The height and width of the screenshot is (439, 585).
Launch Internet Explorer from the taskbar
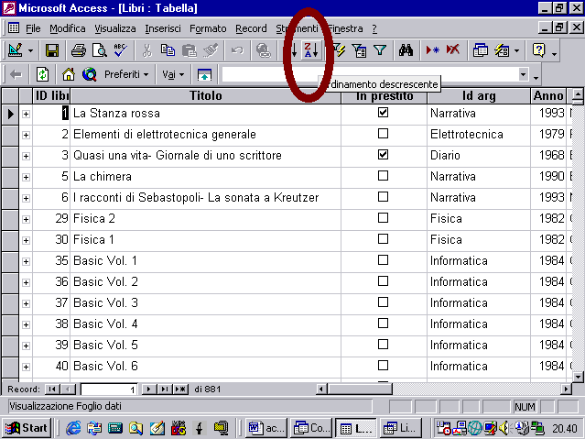[73, 428]
